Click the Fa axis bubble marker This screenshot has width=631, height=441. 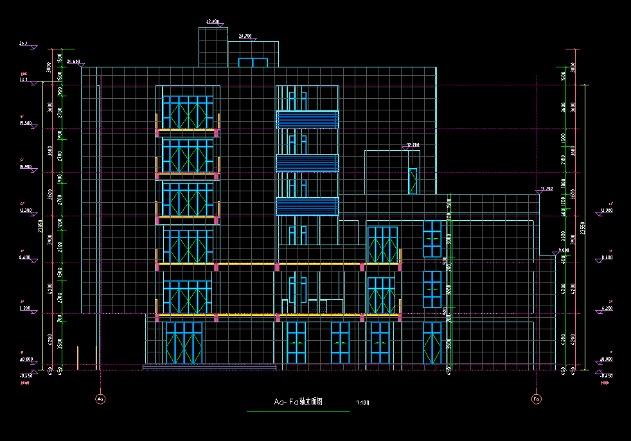[537, 399]
